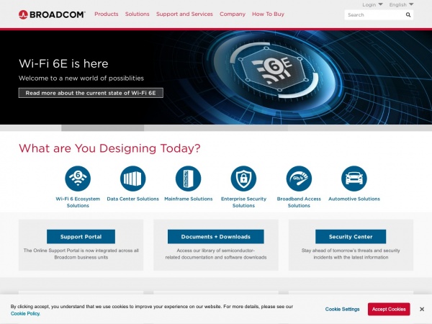The width and height of the screenshot is (432, 324).
Task: Open the How To Buy menu
Action: pyautogui.click(x=268, y=14)
